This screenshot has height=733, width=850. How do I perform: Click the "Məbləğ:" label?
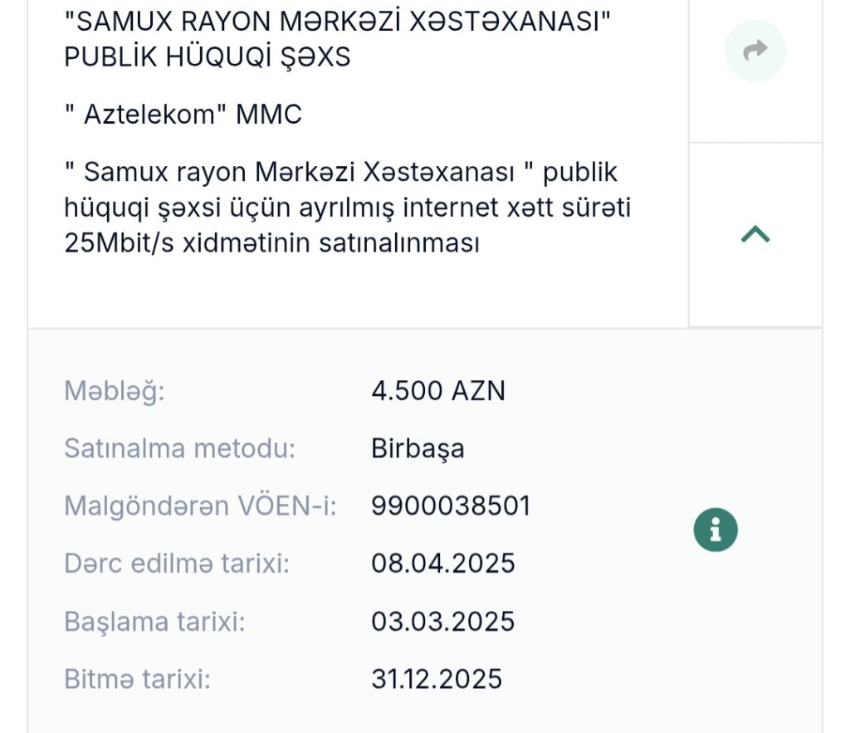(x=115, y=390)
